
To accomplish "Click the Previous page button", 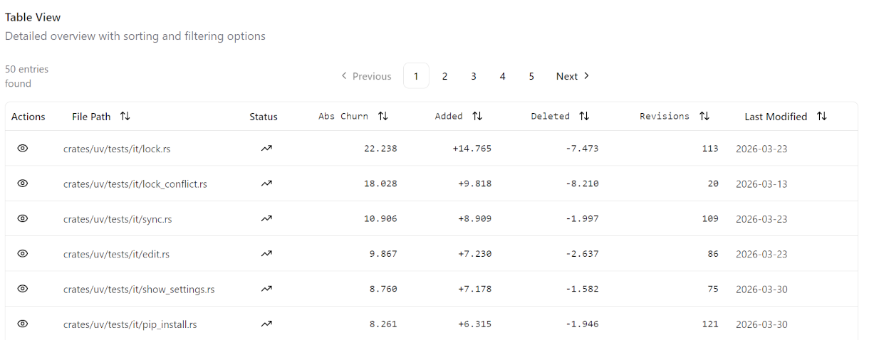I will 366,76.
